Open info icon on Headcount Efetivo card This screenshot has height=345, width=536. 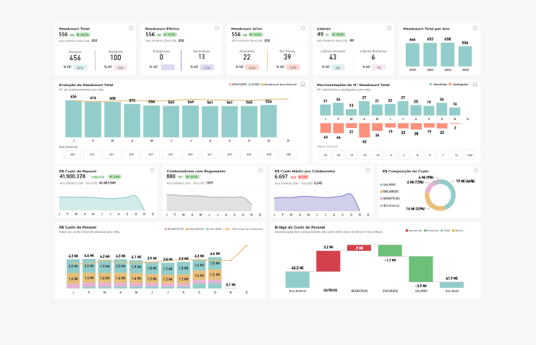(x=217, y=28)
